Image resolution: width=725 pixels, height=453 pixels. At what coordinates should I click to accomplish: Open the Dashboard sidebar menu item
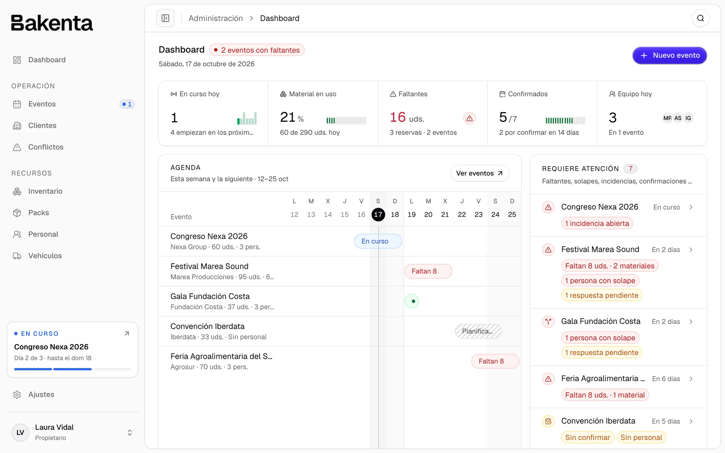72,60
